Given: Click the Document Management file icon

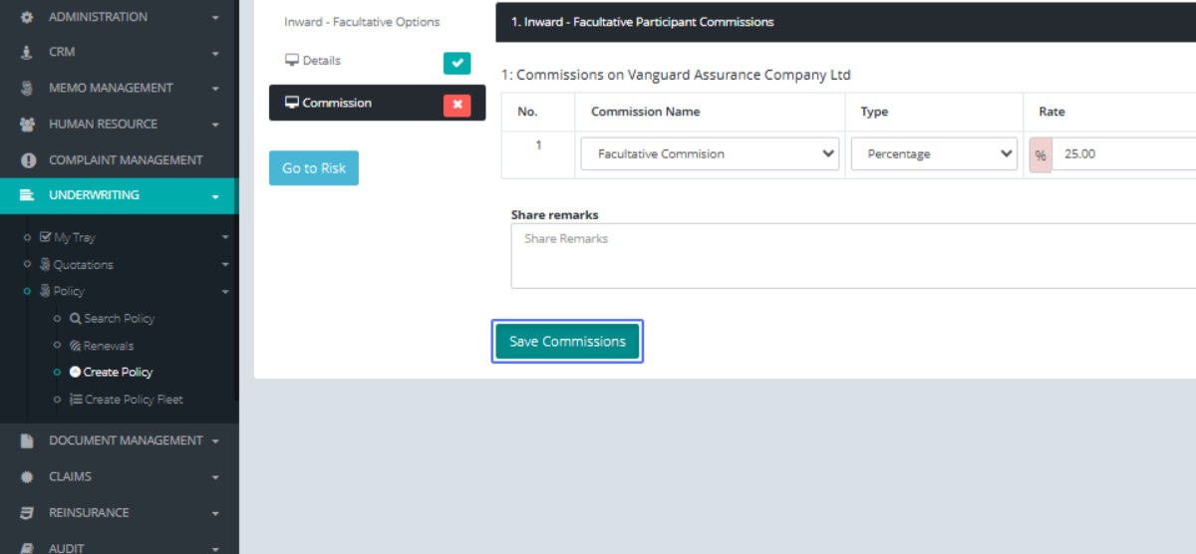Looking at the screenshot, I should (x=27, y=440).
